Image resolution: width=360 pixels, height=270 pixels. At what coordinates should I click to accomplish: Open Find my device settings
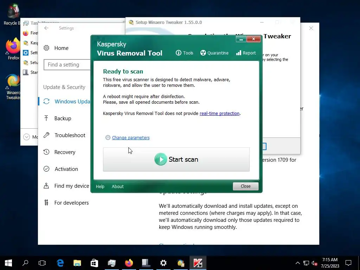click(x=72, y=186)
